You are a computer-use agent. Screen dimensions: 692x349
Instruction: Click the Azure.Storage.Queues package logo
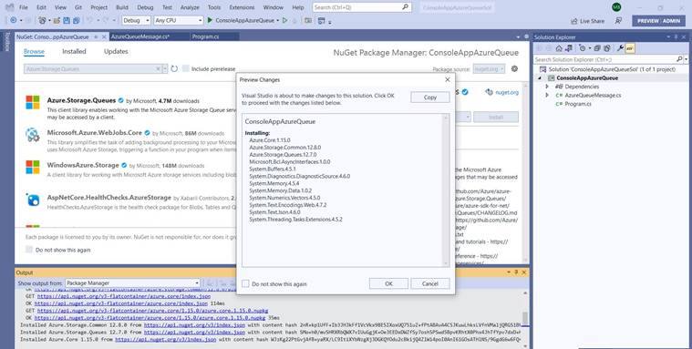[33, 102]
